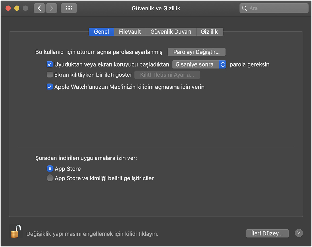Viewport: 312px width, 247px height.
Task: Click the magnifying glass search icon
Action: (244, 8)
